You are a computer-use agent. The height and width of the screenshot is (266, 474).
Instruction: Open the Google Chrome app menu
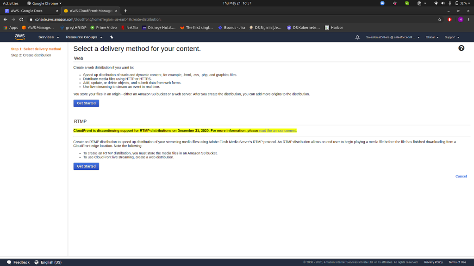(x=44, y=3)
